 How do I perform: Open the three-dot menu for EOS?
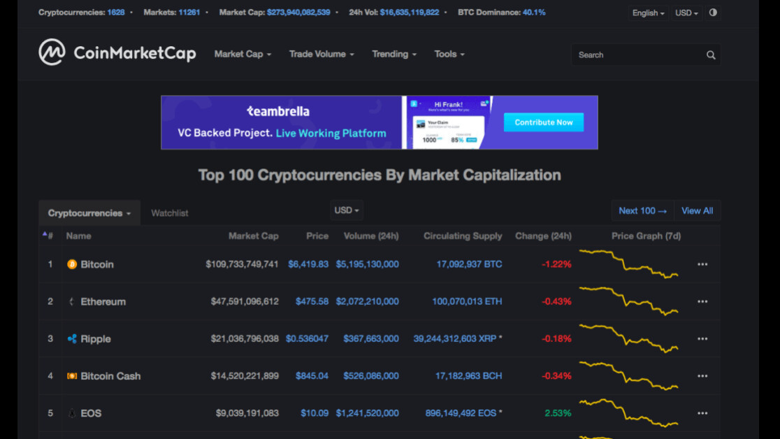pos(702,413)
